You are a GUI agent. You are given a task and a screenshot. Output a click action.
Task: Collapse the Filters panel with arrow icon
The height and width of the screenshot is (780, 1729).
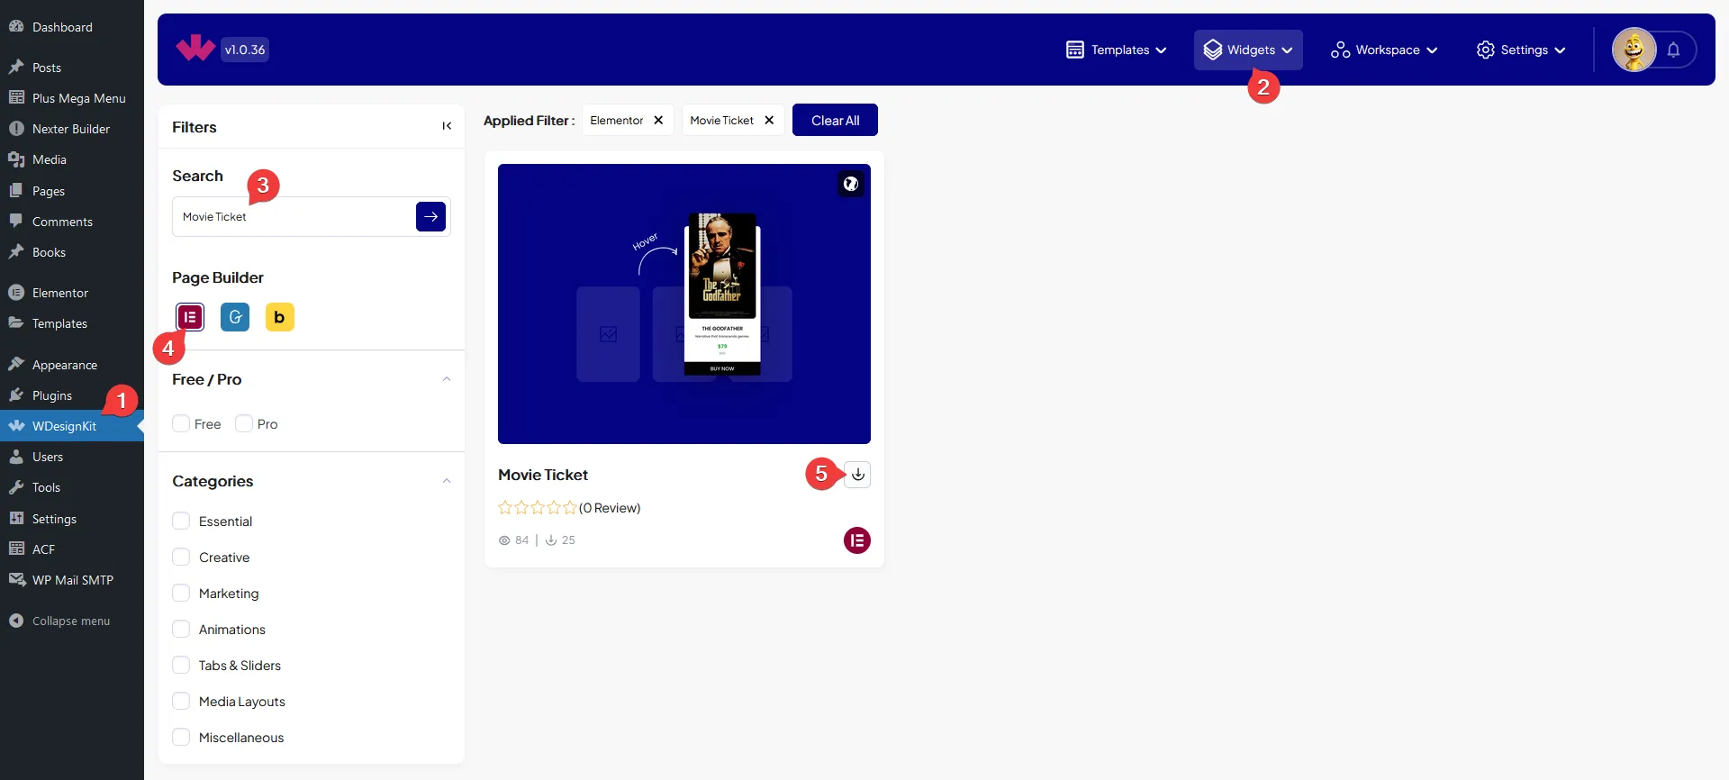click(447, 127)
